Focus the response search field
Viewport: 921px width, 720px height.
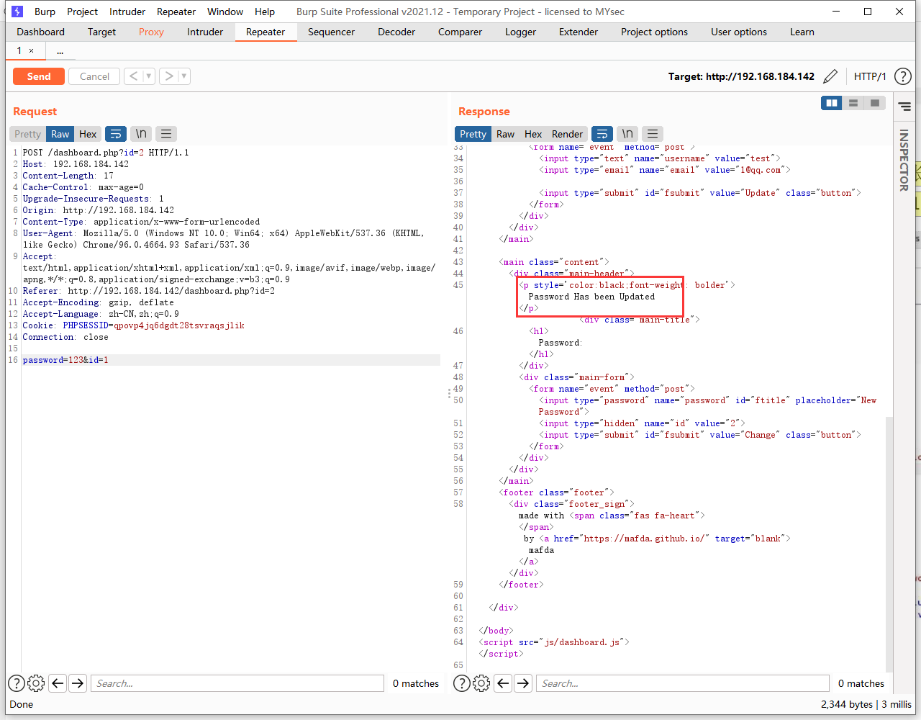point(683,683)
